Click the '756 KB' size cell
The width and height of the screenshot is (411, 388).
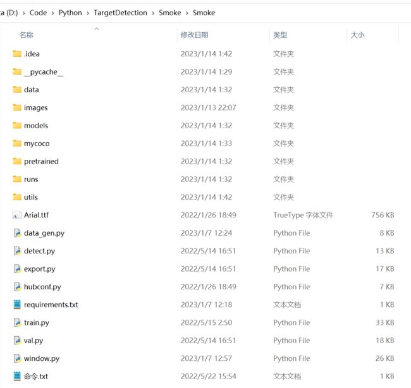(x=383, y=215)
